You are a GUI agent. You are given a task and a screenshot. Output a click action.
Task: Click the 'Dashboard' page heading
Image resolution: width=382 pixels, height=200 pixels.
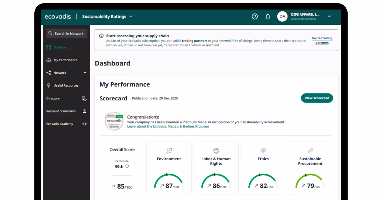pos(113,63)
